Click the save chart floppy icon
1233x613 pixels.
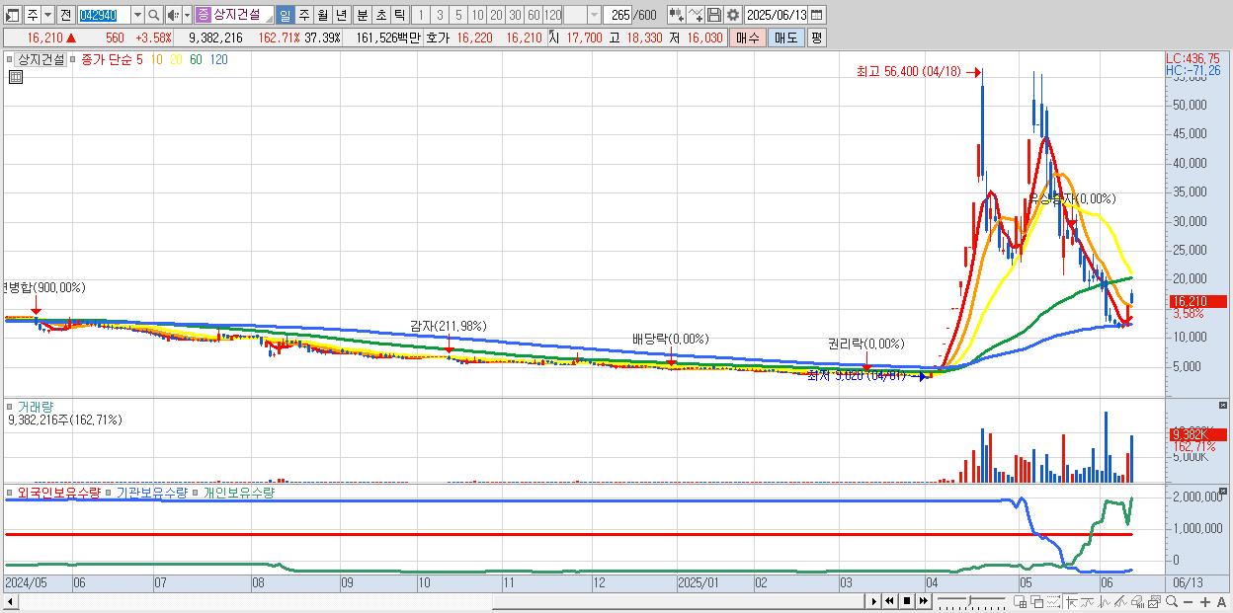click(x=714, y=15)
